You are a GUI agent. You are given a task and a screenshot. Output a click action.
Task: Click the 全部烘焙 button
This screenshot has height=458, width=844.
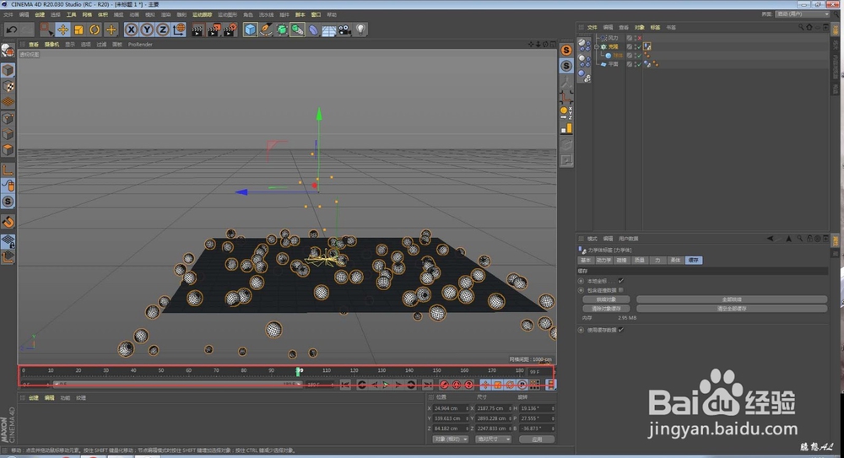732,299
